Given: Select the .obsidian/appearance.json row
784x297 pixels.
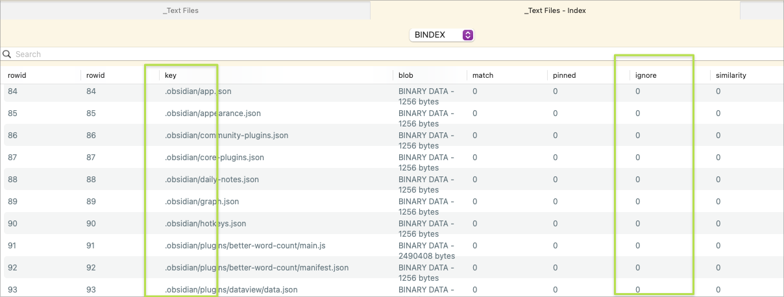Looking at the screenshot, I should pyautogui.click(x=213, y=113).
